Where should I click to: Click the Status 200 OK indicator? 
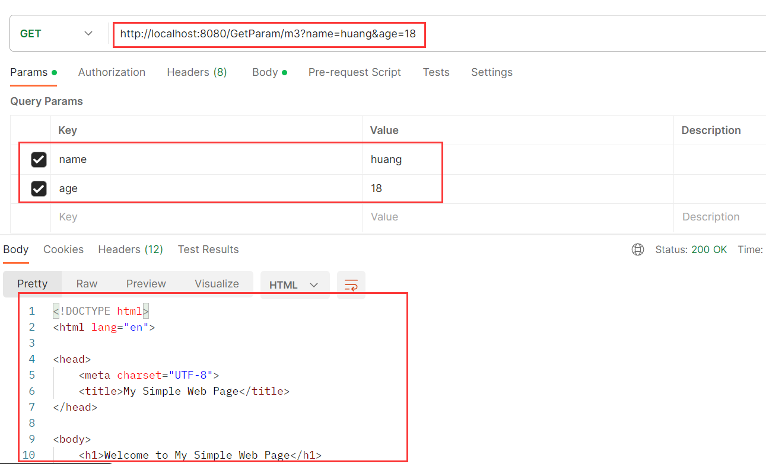(691, 249)
